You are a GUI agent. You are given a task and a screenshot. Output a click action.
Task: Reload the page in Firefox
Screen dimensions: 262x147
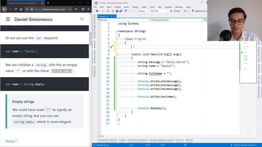(16, 9)
